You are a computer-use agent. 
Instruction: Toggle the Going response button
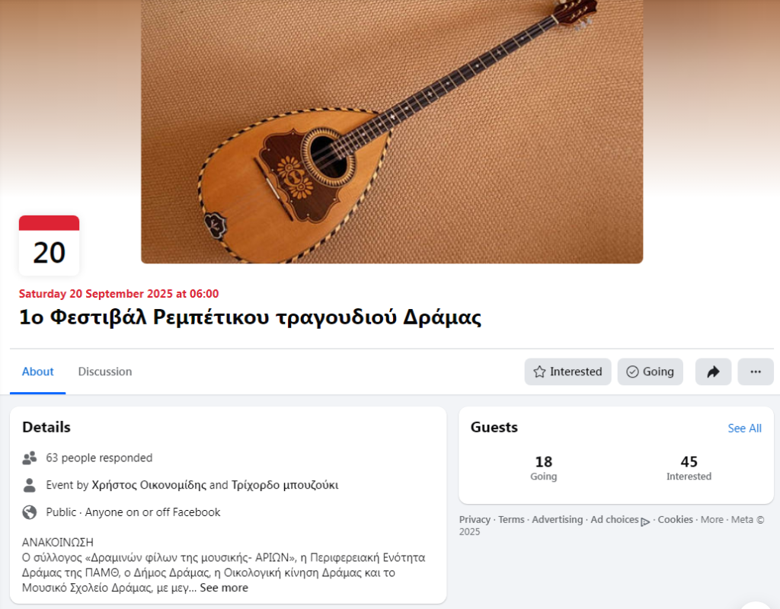[x=651, y=371]
